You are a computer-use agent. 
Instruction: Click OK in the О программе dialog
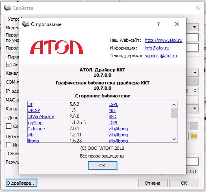pos(102,165)
